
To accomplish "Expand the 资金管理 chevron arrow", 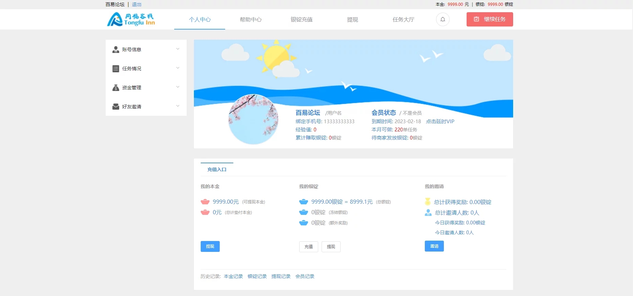I will 178,87.
